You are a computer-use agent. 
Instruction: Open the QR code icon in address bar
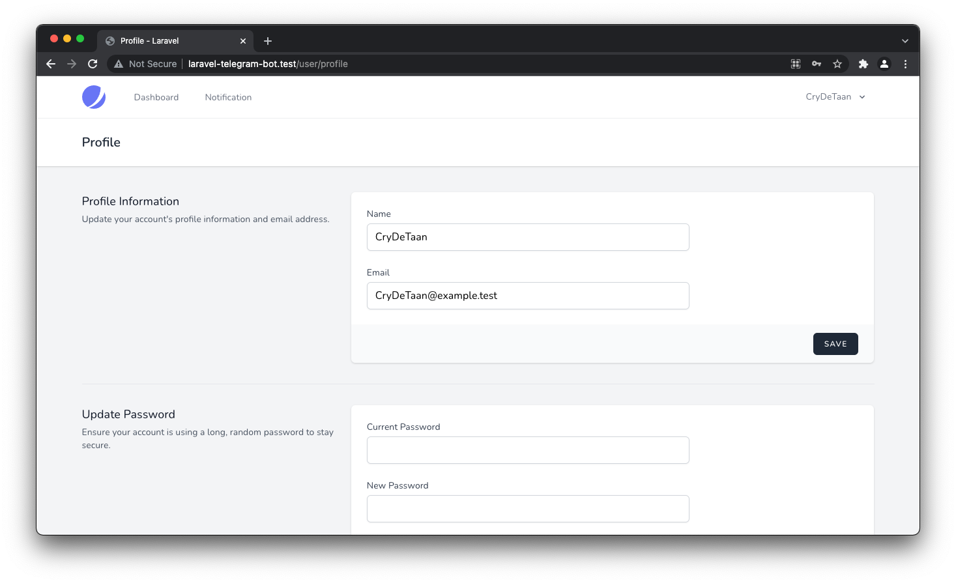tap(796, 64)
